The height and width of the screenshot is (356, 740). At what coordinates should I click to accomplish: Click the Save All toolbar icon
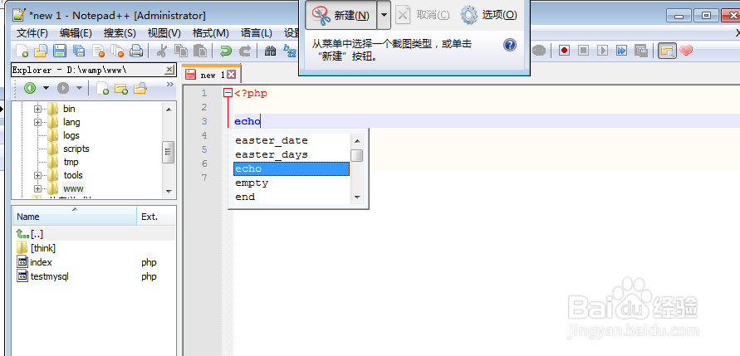(79, 51)
